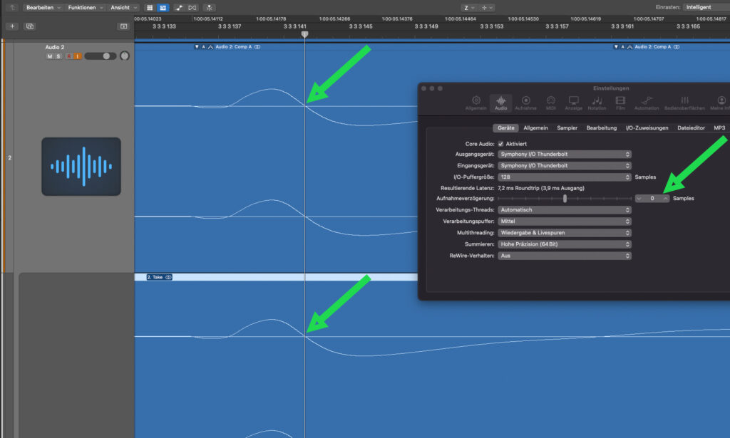Click the first Comp A quick swipe icon

pyautogui.click(x=210, y=46)
